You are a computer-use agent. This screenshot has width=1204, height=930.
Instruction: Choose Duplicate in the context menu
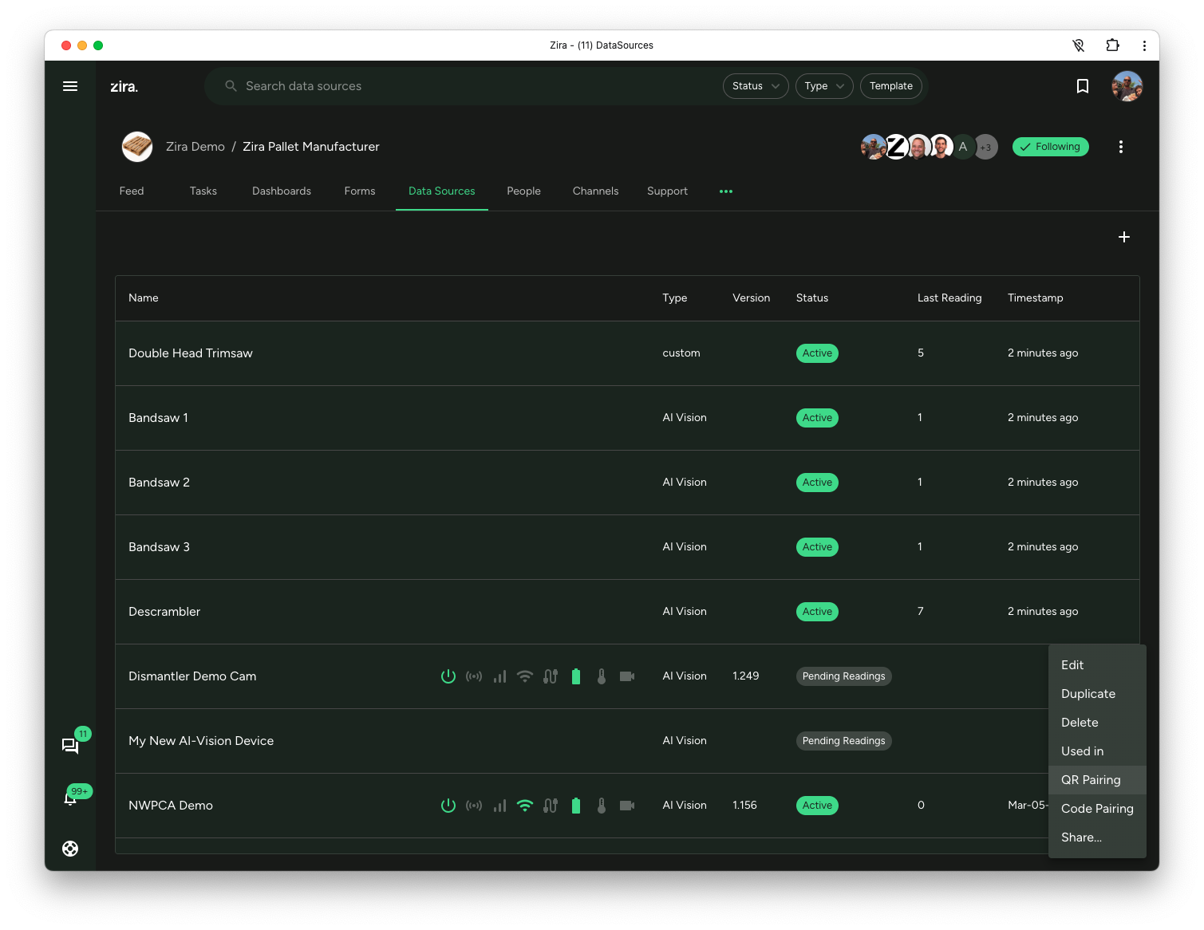point(1097,694)
